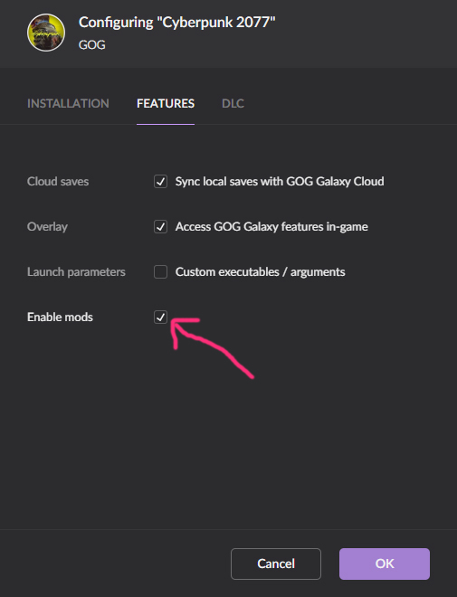Click the pink arrow annotation
This screenshot has width=457, height=597.
pyautogui.click(x=212, y=348)
